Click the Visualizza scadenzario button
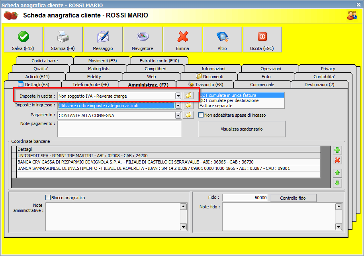Screen dimensions: 364x256 (242, 129)
